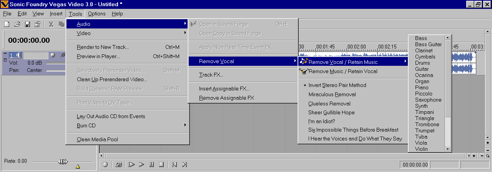The width and height of the screenshot is (492, 172).
Task: Open the project Properties toolbar icon
Action: point(37,24)
